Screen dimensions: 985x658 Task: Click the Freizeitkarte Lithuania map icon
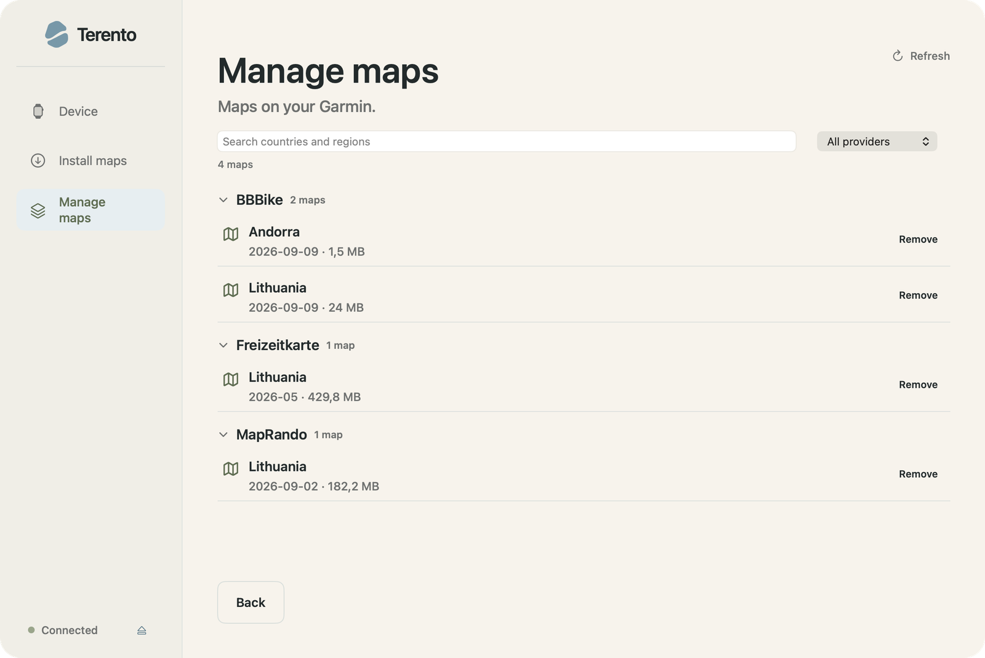231,379
